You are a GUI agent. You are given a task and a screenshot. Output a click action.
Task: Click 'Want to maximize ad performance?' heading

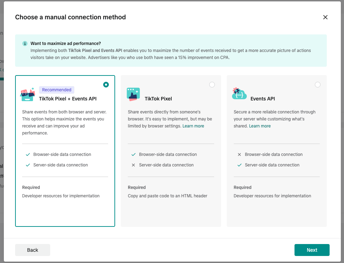66,44
